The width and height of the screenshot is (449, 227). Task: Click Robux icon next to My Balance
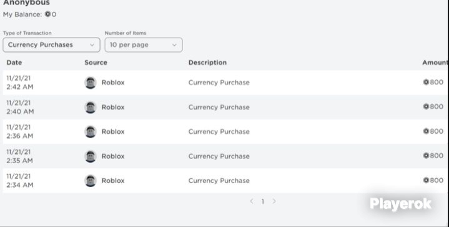point(47,14)
